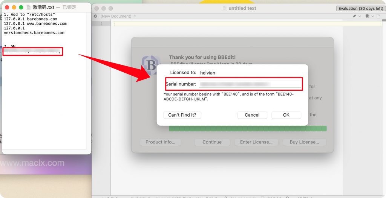The width and height of the screenshot is (386, 198).
Task: Click the Evaluation (30 days left) button
Action: (x=361, y=8)
